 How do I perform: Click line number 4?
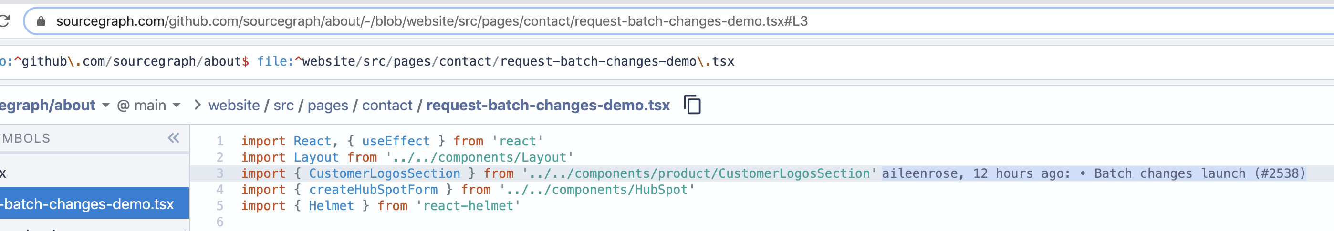coord(219,190)
